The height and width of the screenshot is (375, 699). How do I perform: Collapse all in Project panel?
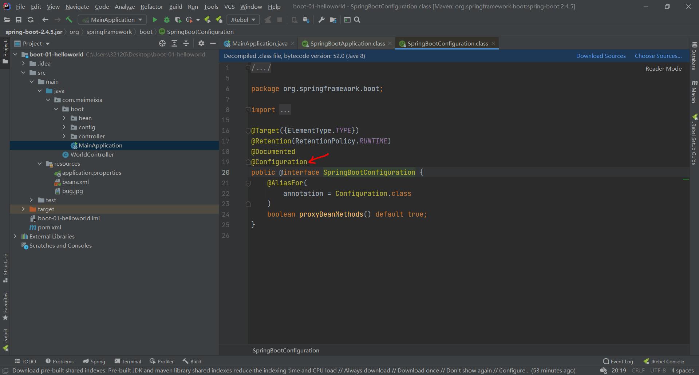coord(186,43)
